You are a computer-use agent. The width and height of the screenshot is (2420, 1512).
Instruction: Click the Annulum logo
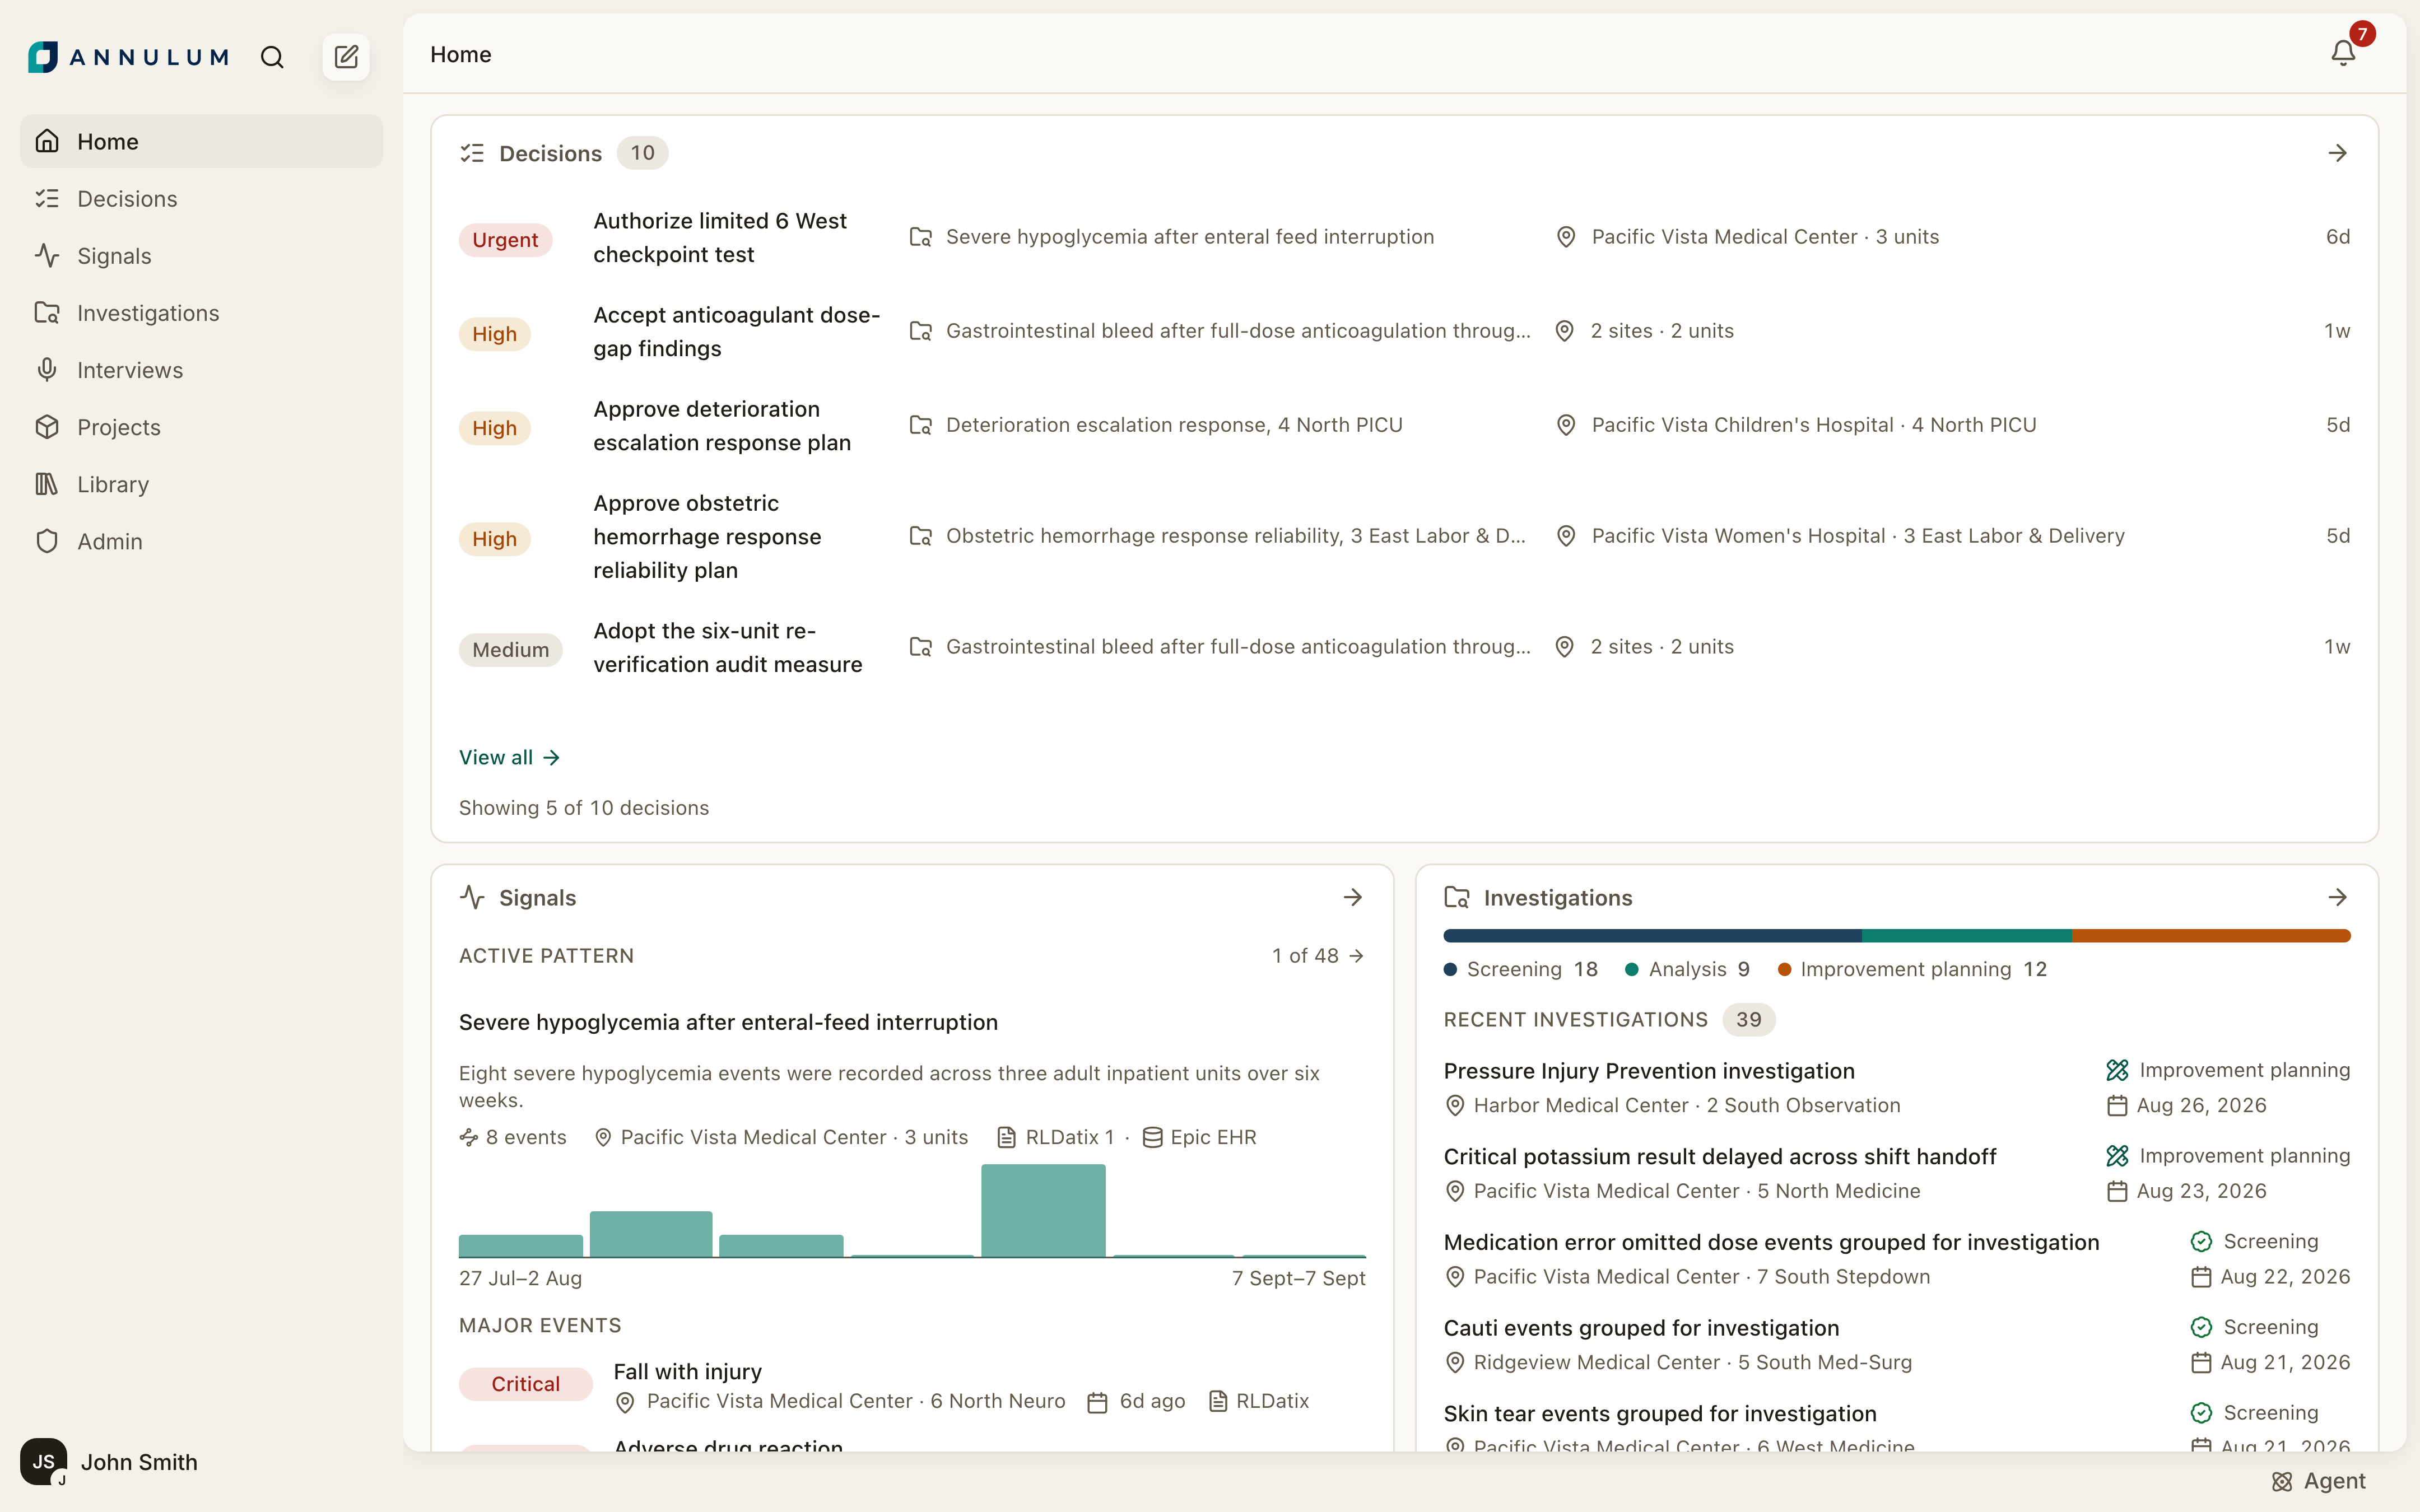pyautogui.click(x=129, y=57)
